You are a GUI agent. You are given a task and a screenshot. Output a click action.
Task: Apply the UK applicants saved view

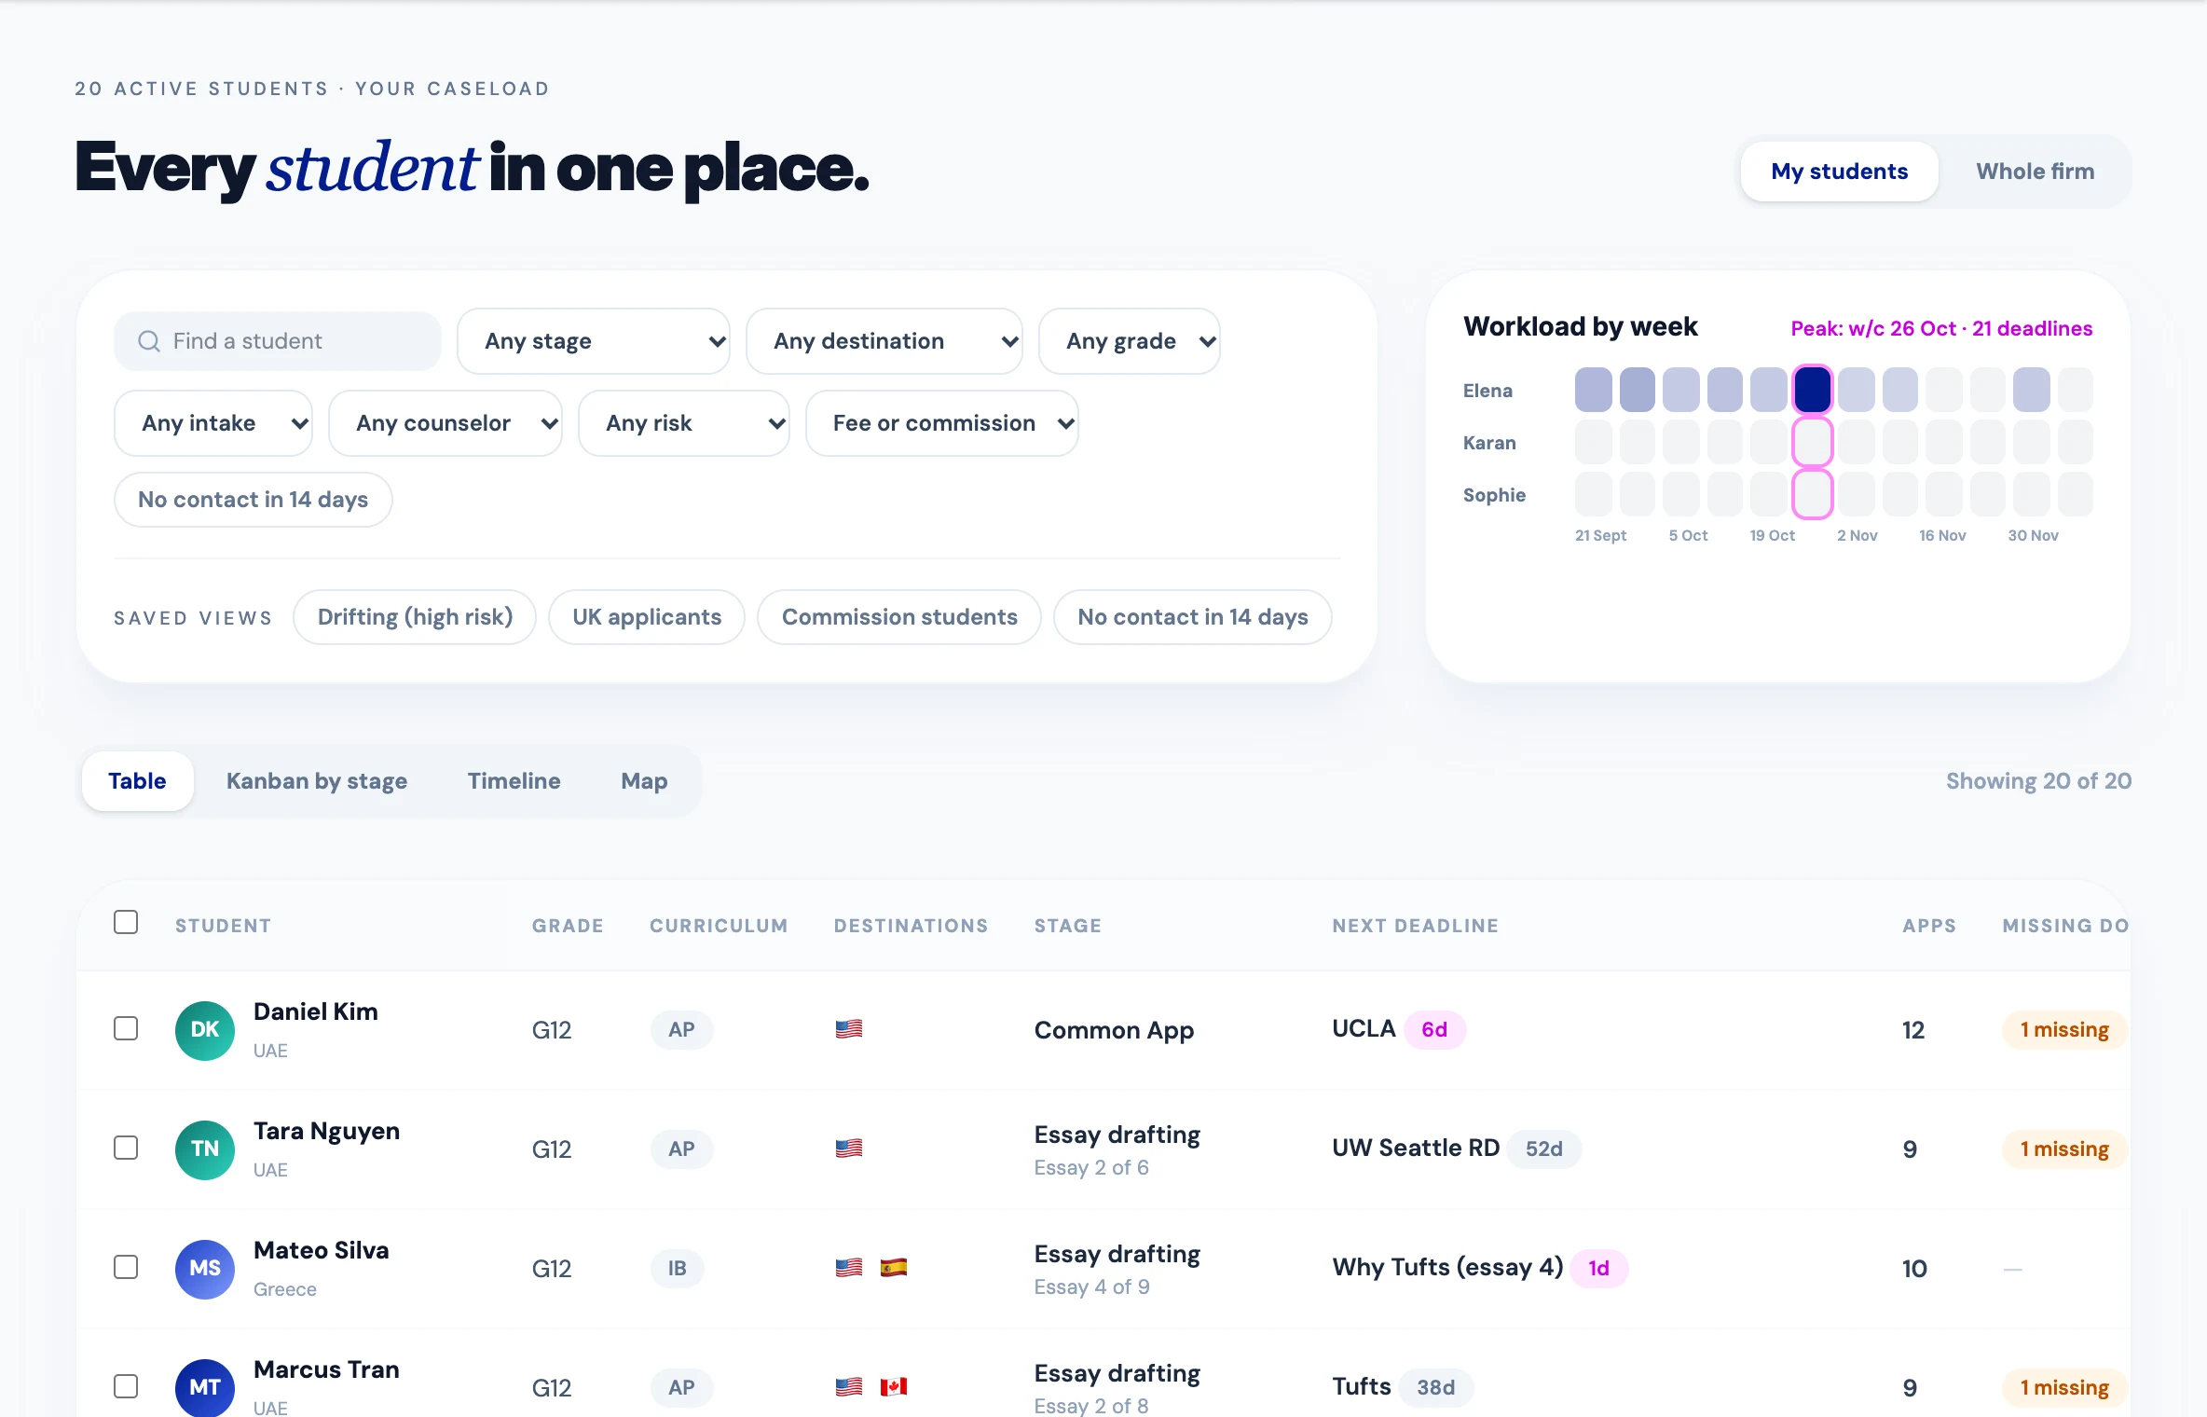point(647,617)
